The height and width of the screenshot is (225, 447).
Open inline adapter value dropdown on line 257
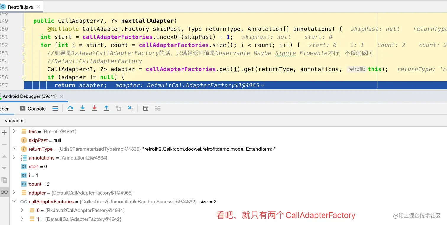click(263, 86)
